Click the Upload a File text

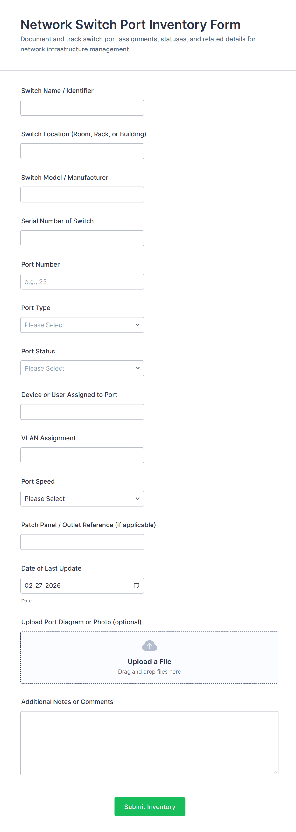click(150, 662)
